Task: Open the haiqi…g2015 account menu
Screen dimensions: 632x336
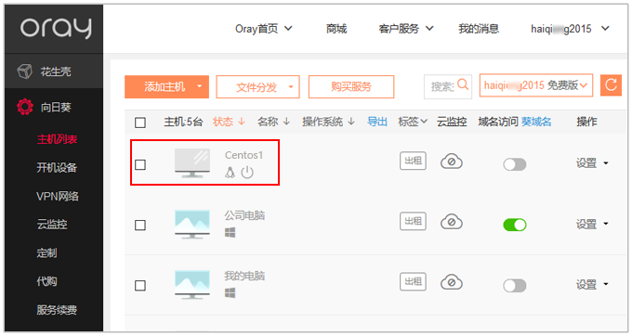Action: pos(570,29)
